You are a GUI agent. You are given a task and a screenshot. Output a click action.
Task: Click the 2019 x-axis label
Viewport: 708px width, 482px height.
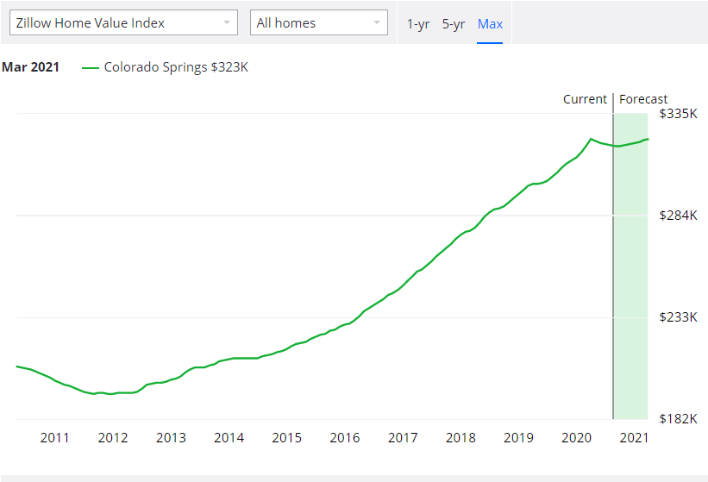click(x=518, y=438)
